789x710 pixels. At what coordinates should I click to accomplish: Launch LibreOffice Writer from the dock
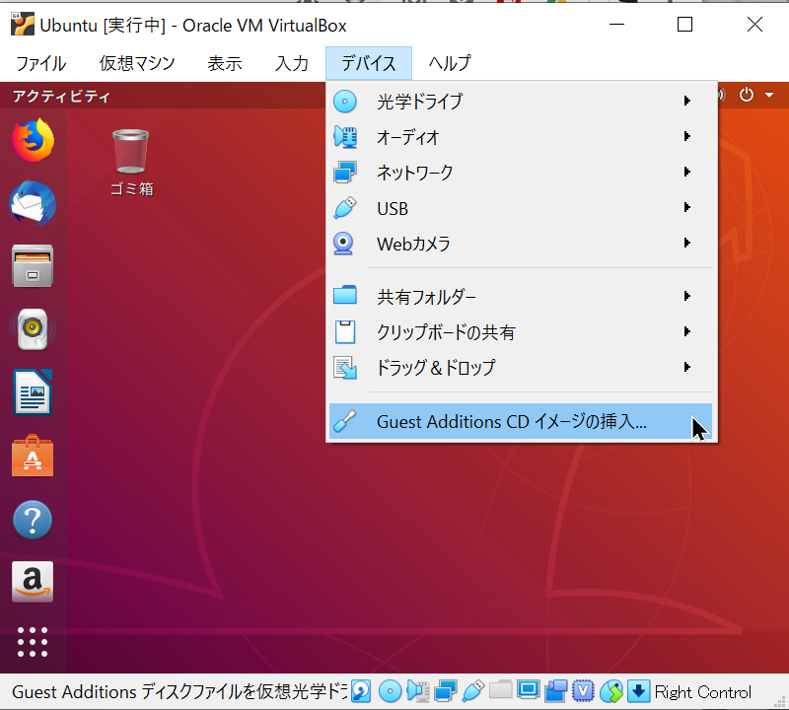(33, 392)
